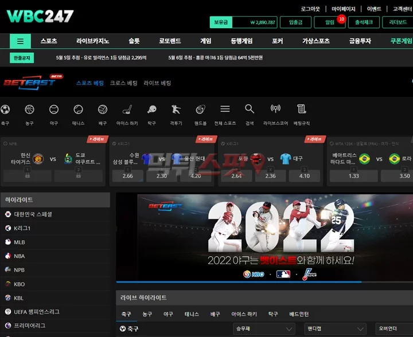Viewport: 413px width, 337px height.
Task: Open the 슬롯 menu item
Action: click(x=134, y=41)
